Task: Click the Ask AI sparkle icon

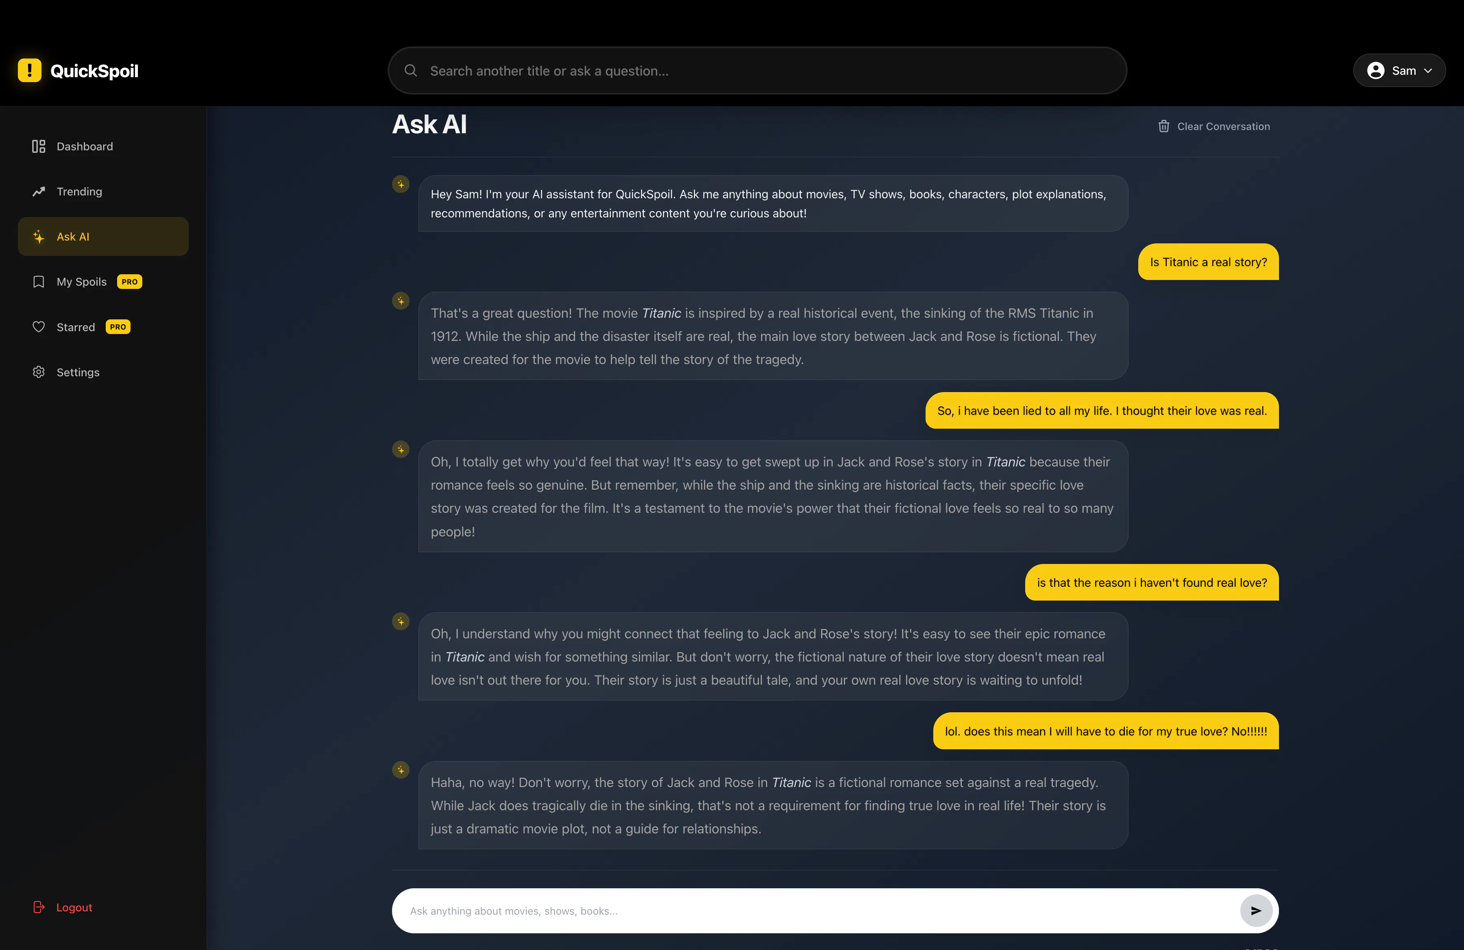Action: click(39, 236)
